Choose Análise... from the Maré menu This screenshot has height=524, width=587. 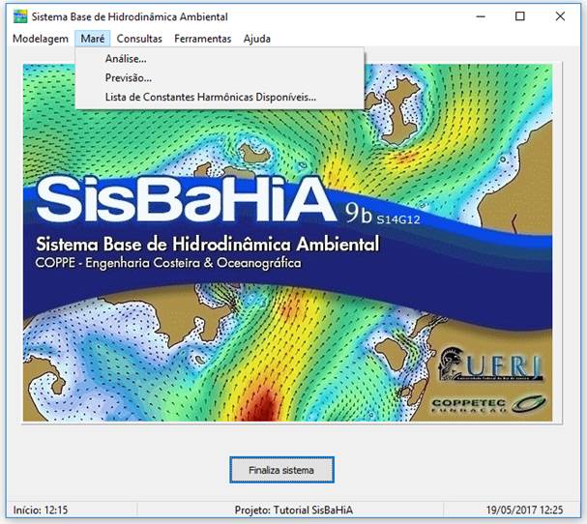click(x=220, y=59)
